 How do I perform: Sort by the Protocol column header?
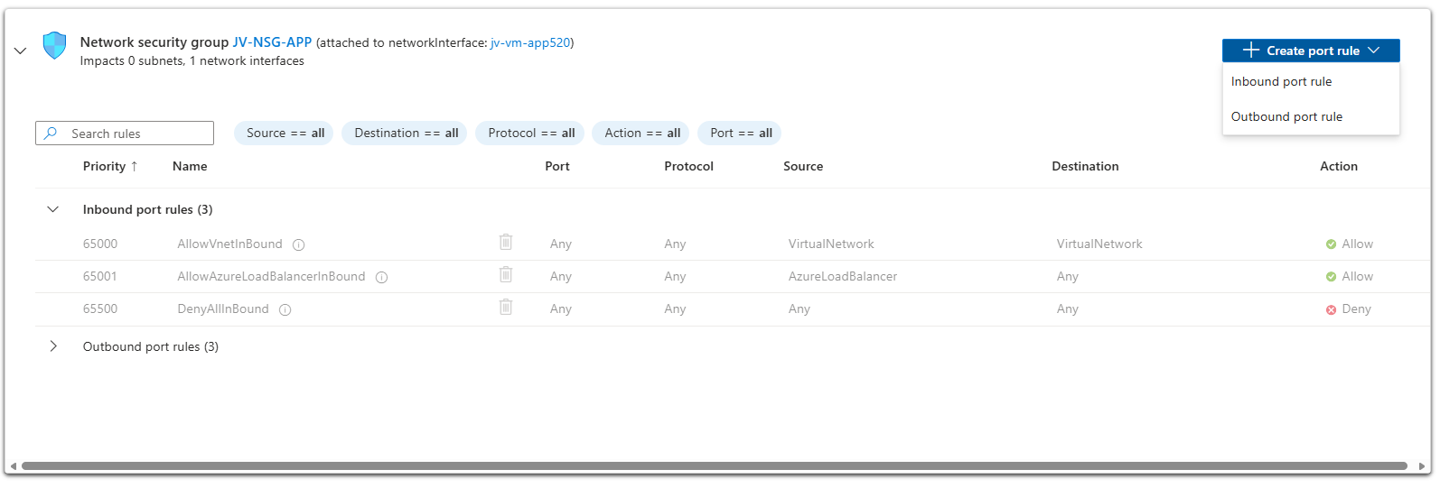tap(688, 166)
